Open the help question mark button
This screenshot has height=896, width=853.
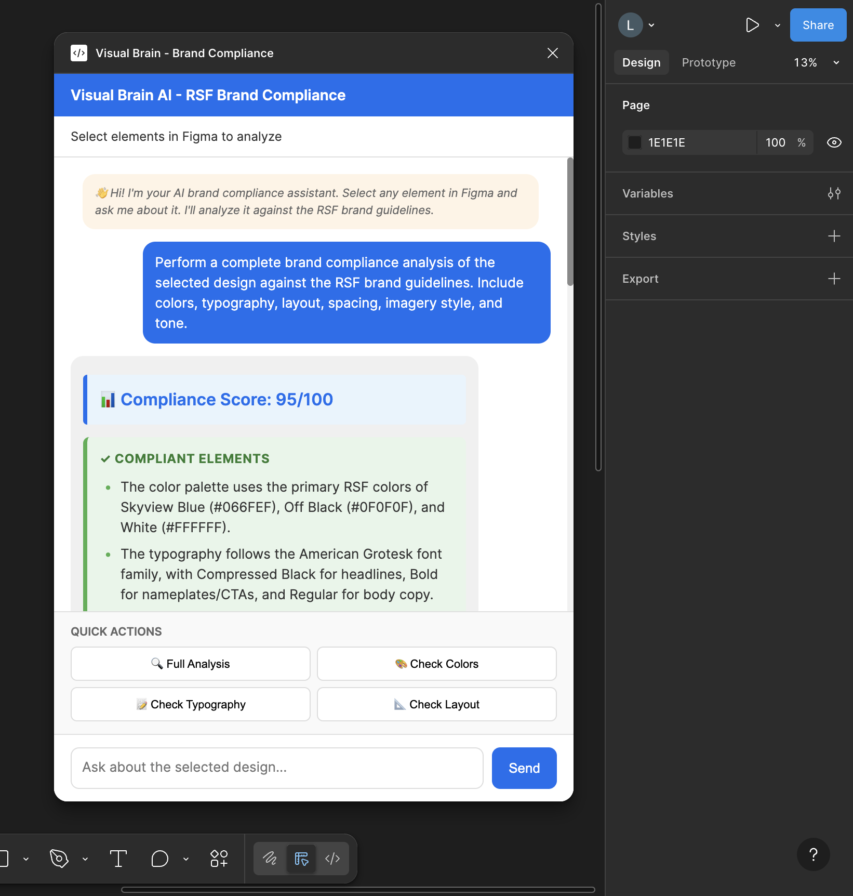click(814, 854)
